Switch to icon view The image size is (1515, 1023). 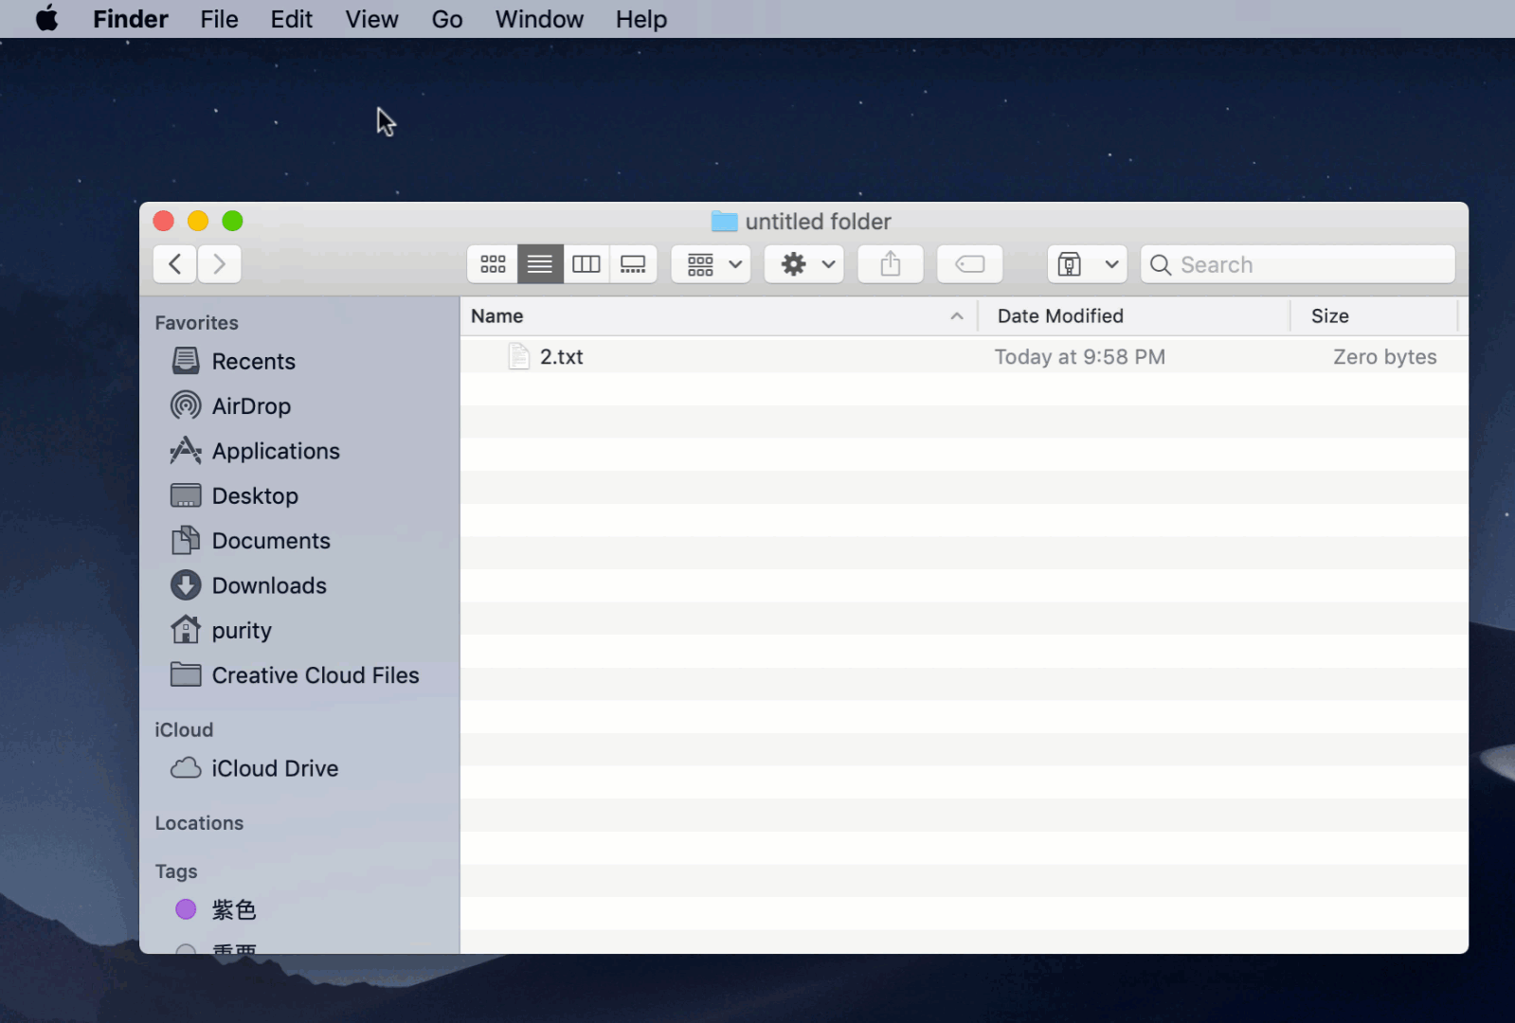tap(493, 264)
